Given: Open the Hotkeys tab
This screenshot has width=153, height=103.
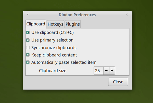Looking at the screenshot, I should click(x=55, y=24).
